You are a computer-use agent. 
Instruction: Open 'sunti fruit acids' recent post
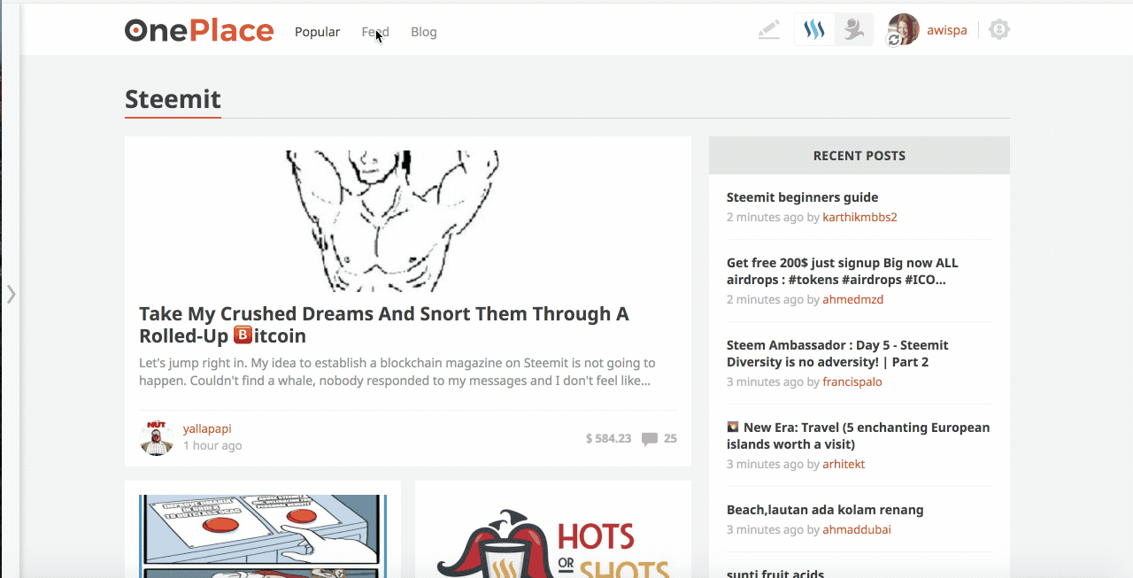775,574
